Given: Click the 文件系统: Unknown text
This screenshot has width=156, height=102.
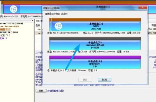Looking at the screenshot, I should 77,70.
